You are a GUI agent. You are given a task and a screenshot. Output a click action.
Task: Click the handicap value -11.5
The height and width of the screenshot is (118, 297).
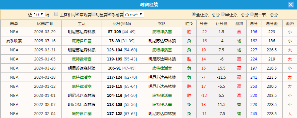click(x=222, y=77)
